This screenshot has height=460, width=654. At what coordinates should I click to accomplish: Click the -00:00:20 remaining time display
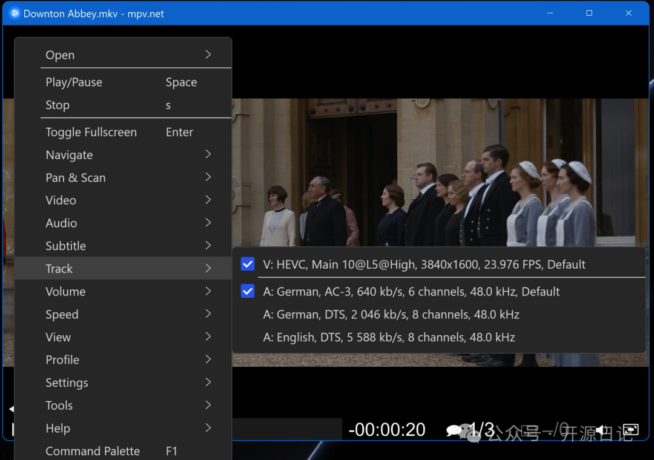pyautogui.click(x=387, y=430)
